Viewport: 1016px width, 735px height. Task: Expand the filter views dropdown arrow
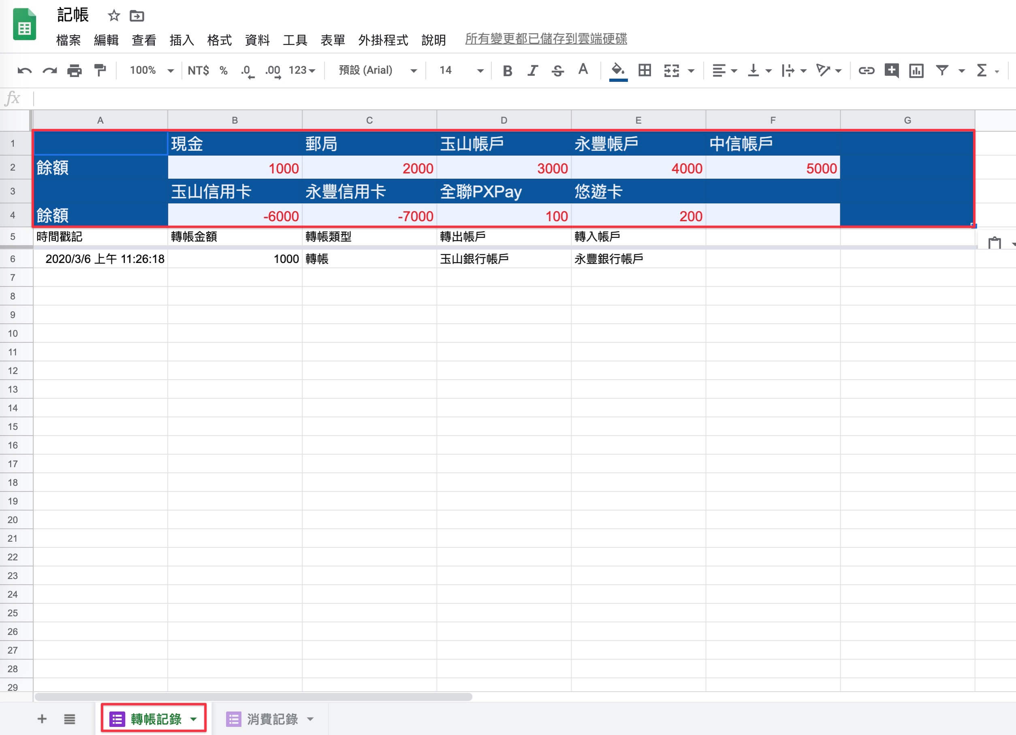pyautogui.click(x=961, y=71)
